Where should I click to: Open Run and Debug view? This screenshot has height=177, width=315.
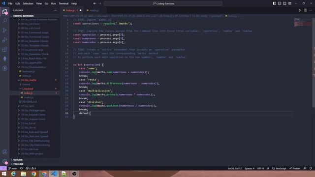tap(4, 40)
